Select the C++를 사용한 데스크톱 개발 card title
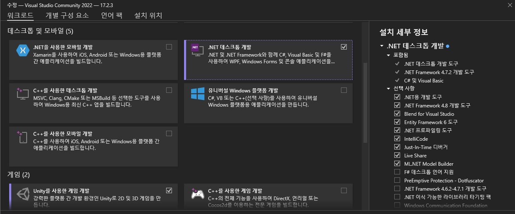Viewport: 515px width, 214px height. pyautogui.click(x=65, y=90)
